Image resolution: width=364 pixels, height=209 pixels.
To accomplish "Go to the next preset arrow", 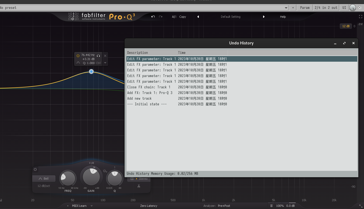I will tap(264, 17).
